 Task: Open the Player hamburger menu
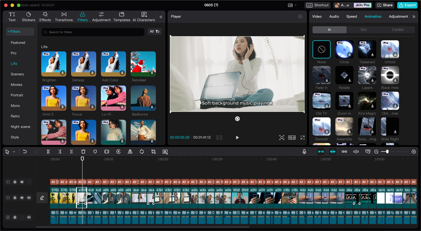click(x=300, y=16)
